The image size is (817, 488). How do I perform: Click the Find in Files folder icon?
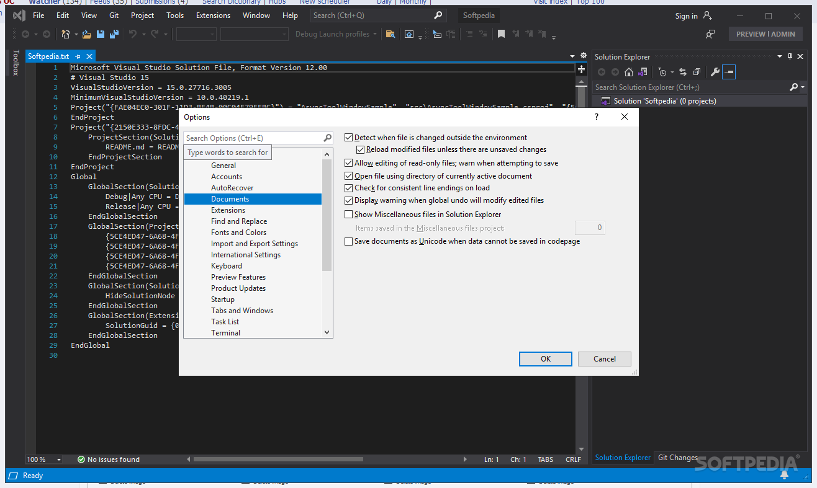pyautogui.click(x=390, y=34)
